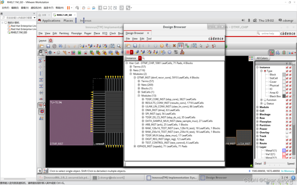Open the red highlight color dropdown arrow
The height and width of the screenshot is (185, 297).
point(132,52)
